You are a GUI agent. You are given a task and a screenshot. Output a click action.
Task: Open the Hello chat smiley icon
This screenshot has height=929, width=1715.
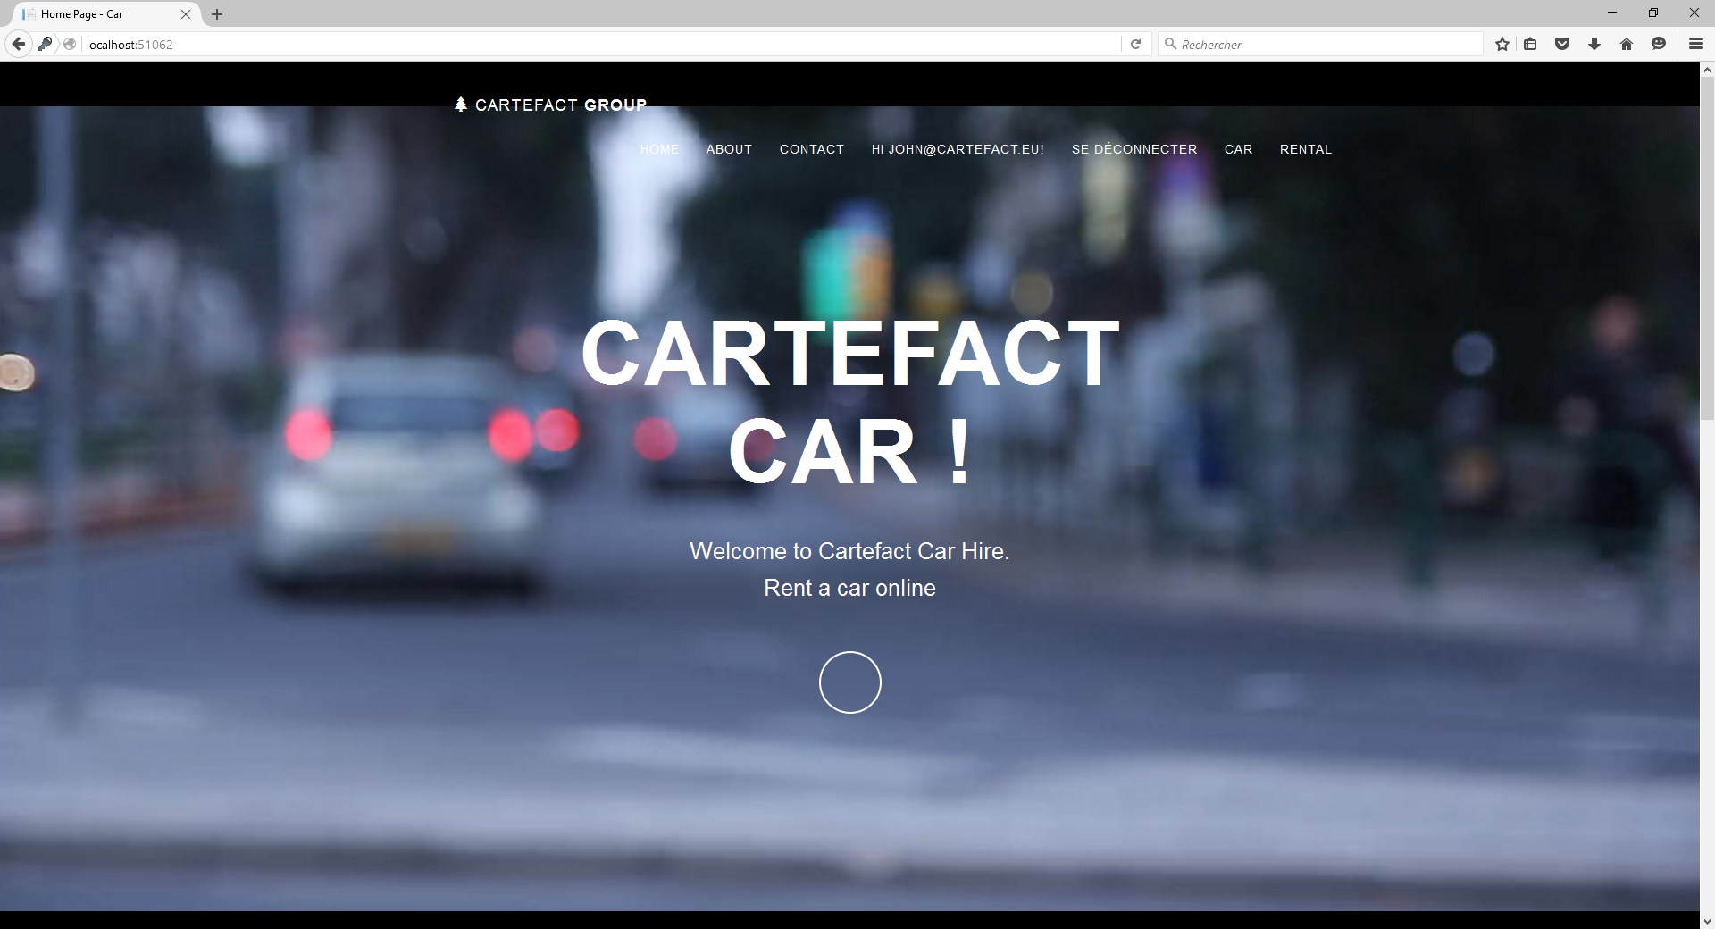1659,44
